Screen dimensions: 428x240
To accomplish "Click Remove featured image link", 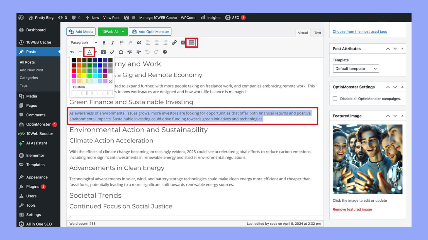I will pyautogui.click(x=352, y=209).
